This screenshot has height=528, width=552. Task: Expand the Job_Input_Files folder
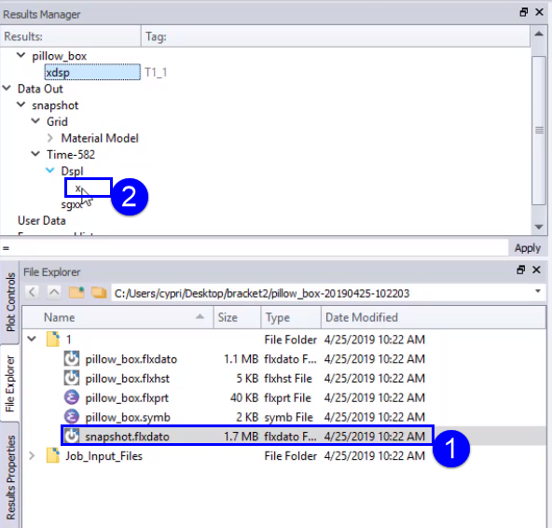pyautogui.click(x=32, y=456)
